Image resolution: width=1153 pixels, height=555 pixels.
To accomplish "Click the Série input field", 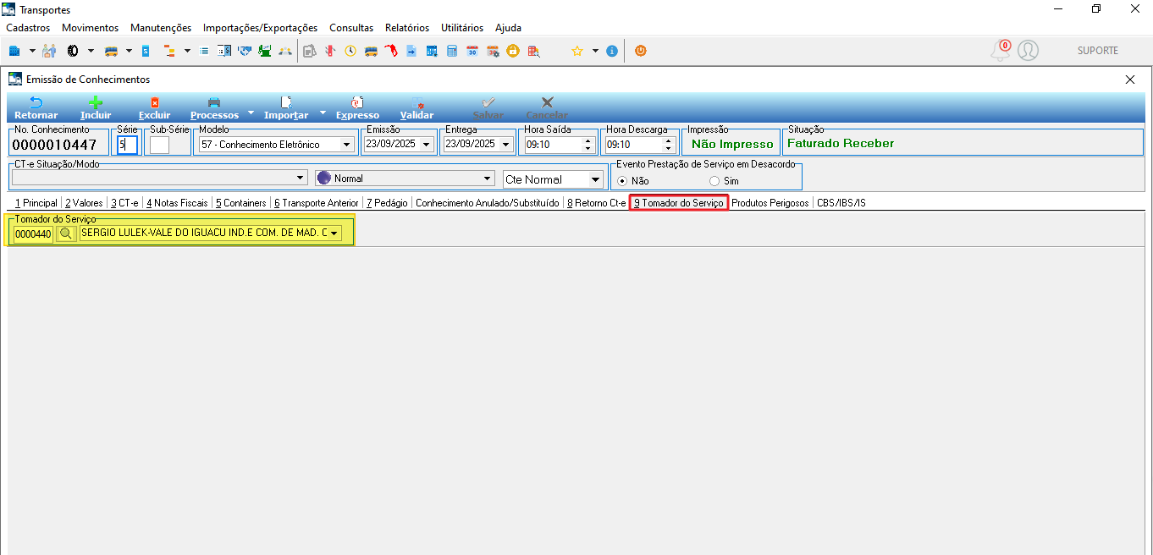I will click(127, 145).
